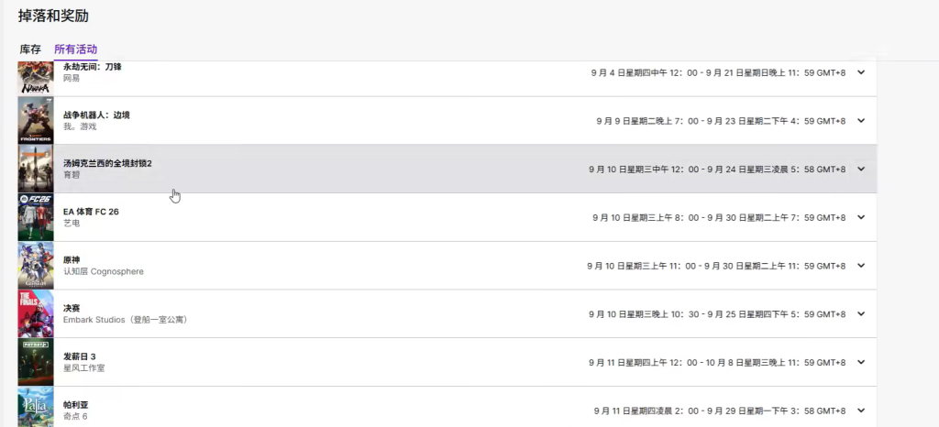This screenshot has width=939, height=427.
Task: Expand the 原神 campaign chevron
Action: click(x=860, y=266)
